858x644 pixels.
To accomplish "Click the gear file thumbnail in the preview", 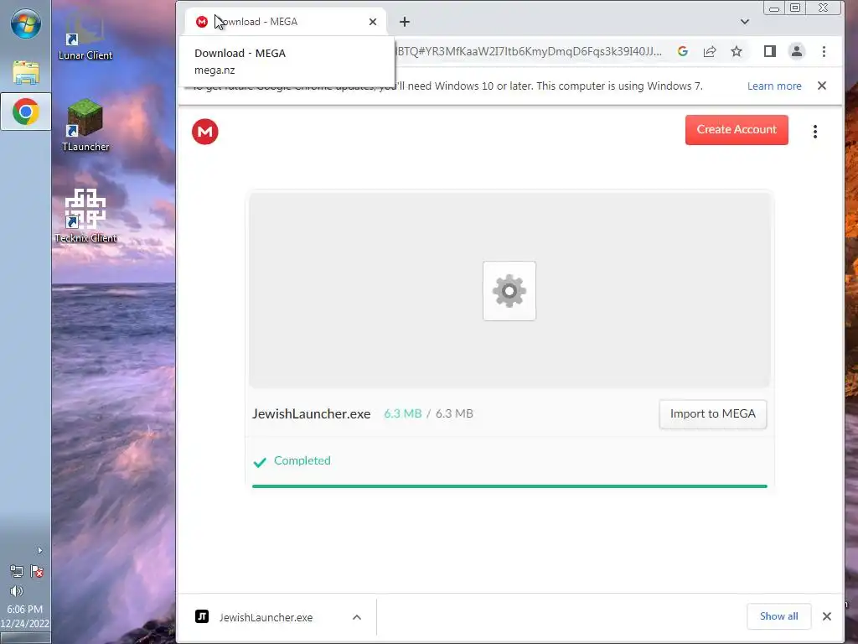I will point(509,291).
